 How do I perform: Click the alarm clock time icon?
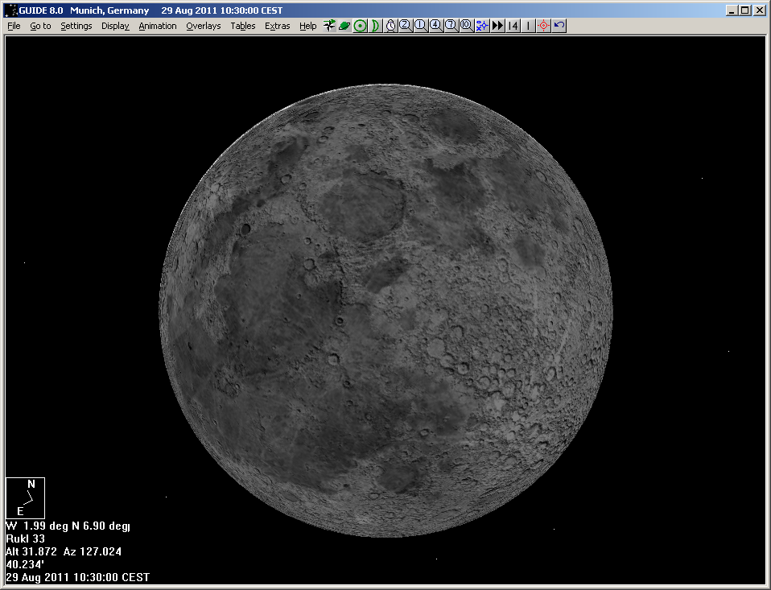coord(390,26)
